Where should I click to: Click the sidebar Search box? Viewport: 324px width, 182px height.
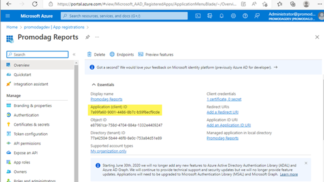coord(38,55)
